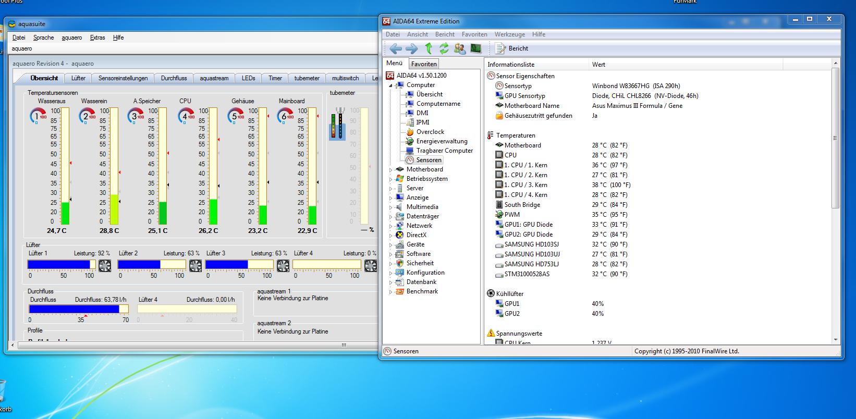Expand the Benchmark tree node
Image resolution: width=856 pixels, height=419 pixels.
[391, 292]
